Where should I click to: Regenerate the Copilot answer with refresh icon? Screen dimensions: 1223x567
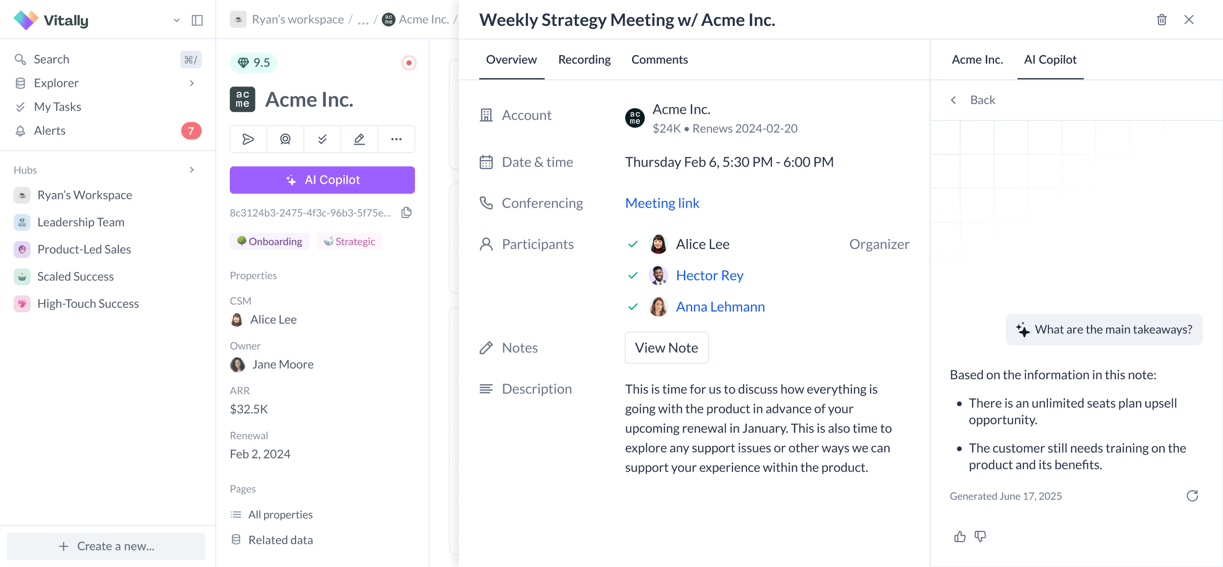coord(1192,496)
